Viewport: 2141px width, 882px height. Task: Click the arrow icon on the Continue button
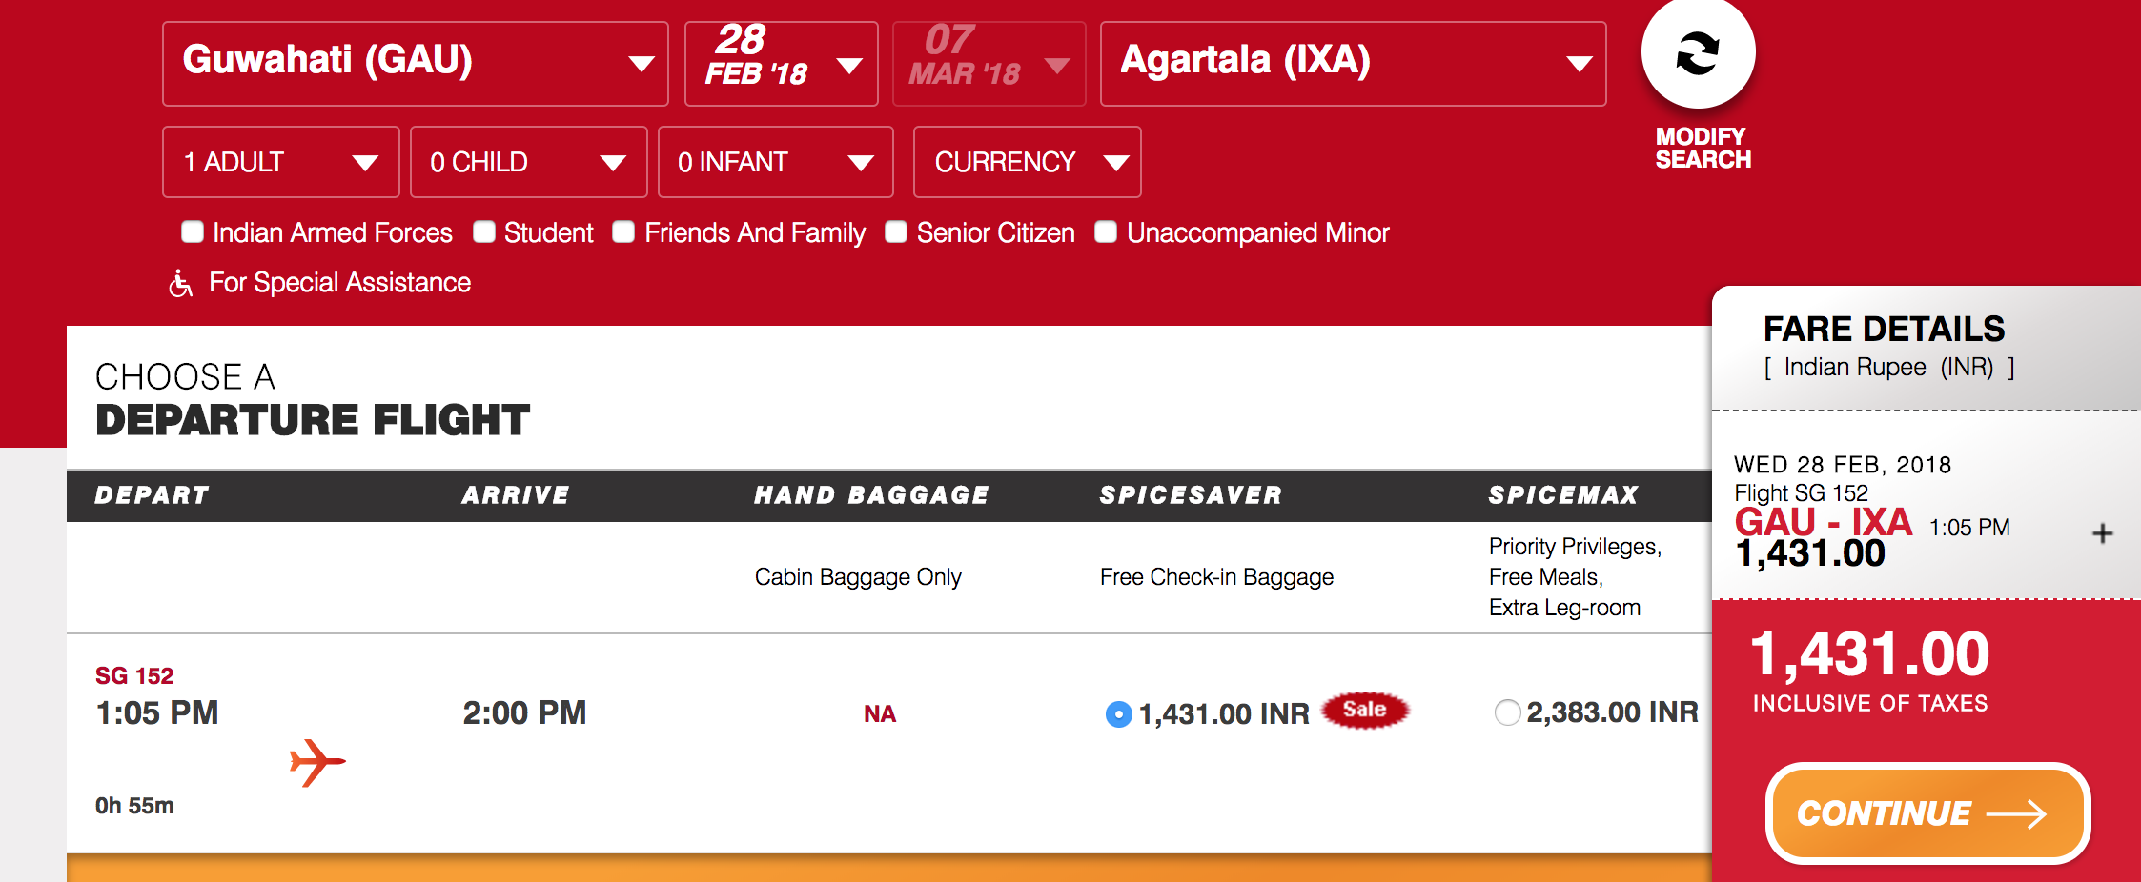coord(2018,814)
